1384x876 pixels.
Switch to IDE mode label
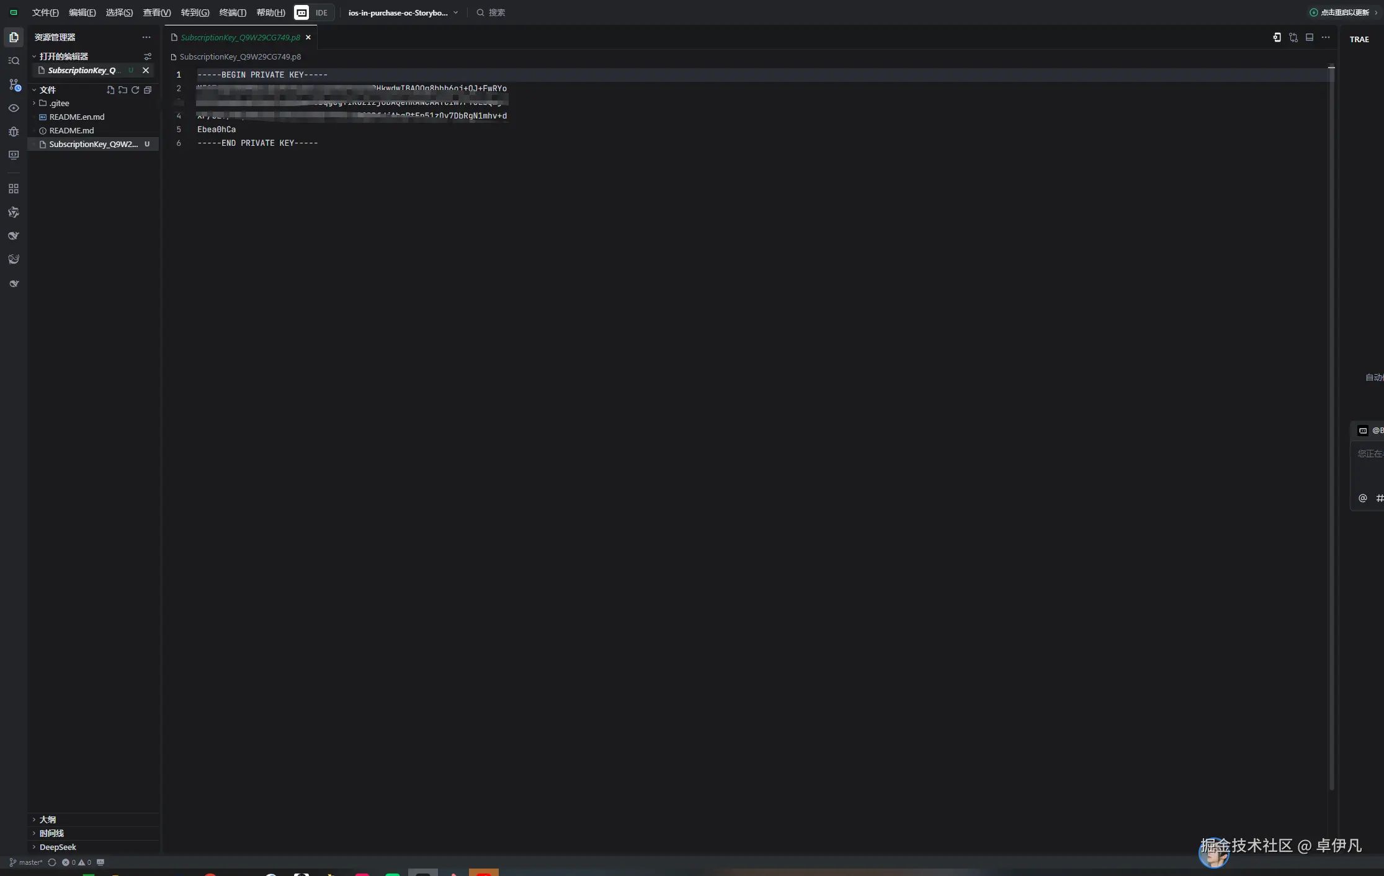[321, 12]
